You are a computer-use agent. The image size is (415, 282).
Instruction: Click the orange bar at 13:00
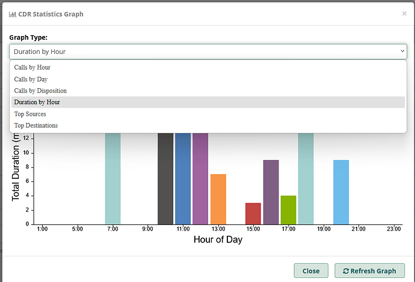pyautogui.click(x=218, y=199)
